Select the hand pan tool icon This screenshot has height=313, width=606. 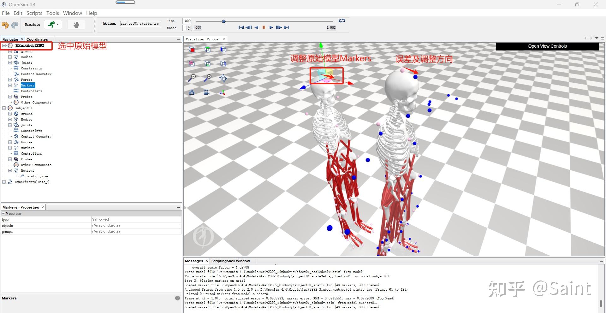[76, 25]
